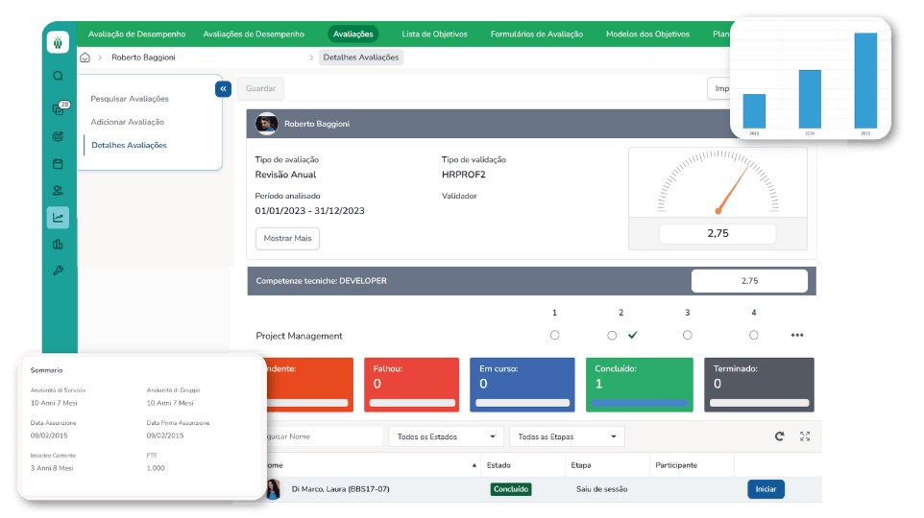924x518 pixels.
Task: Open the Todas as Etapas dropdown
Action: pos(566,436)
